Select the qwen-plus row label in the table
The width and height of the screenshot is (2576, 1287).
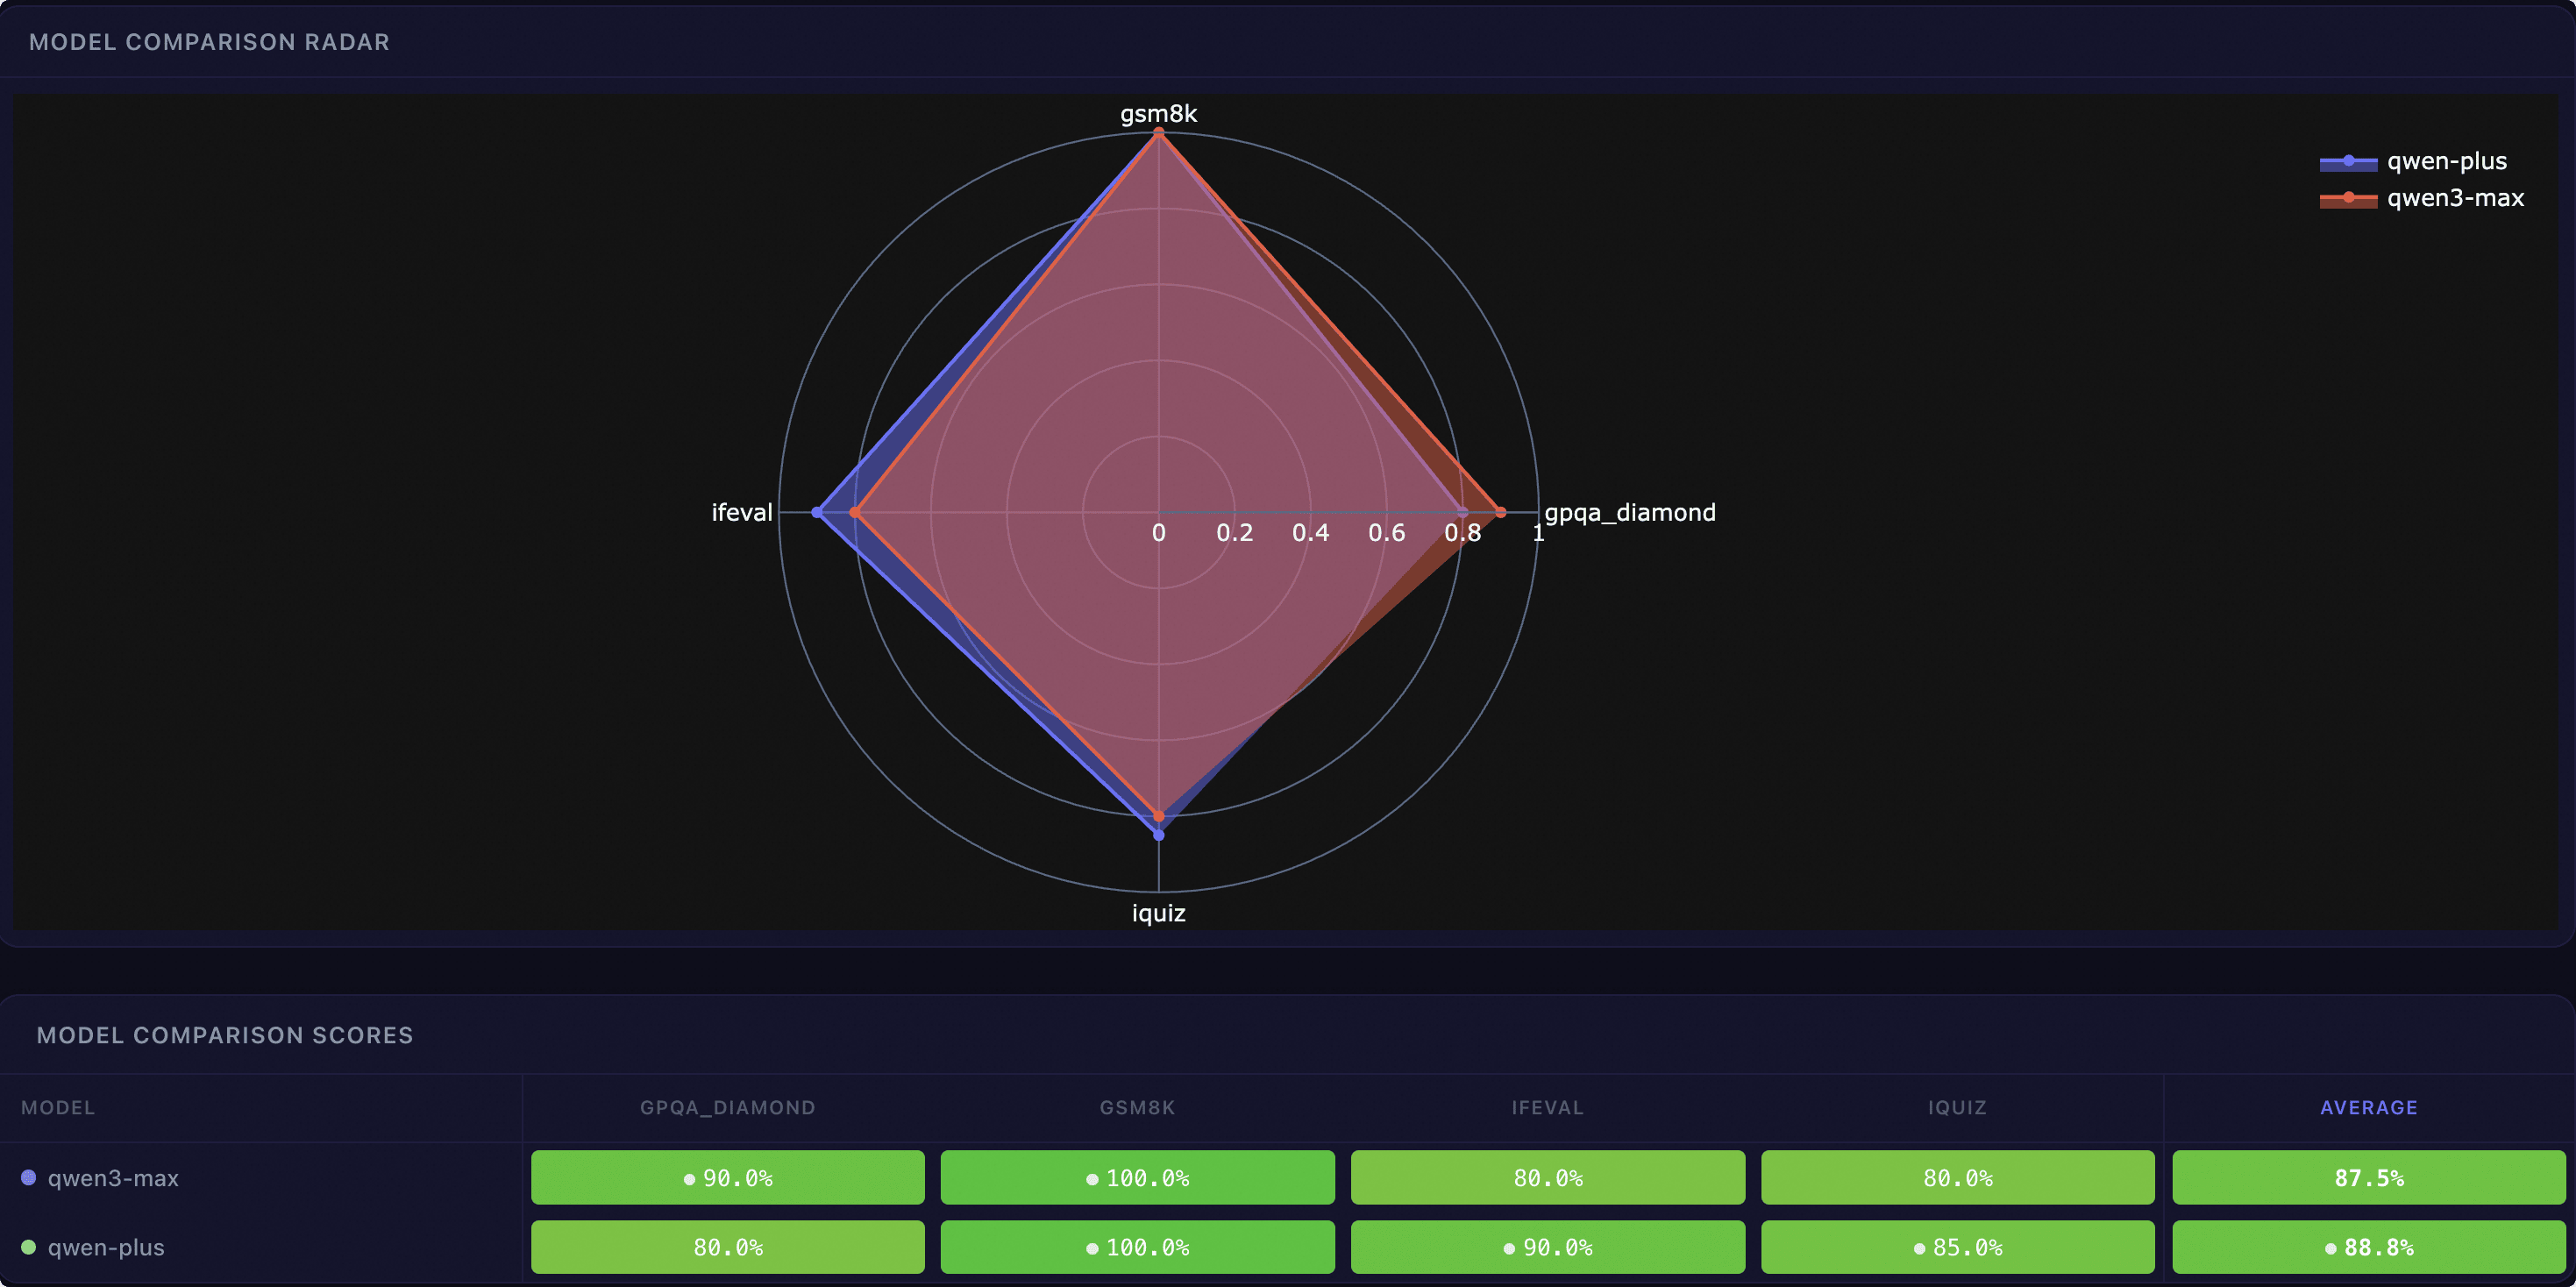coord(106,1247)
